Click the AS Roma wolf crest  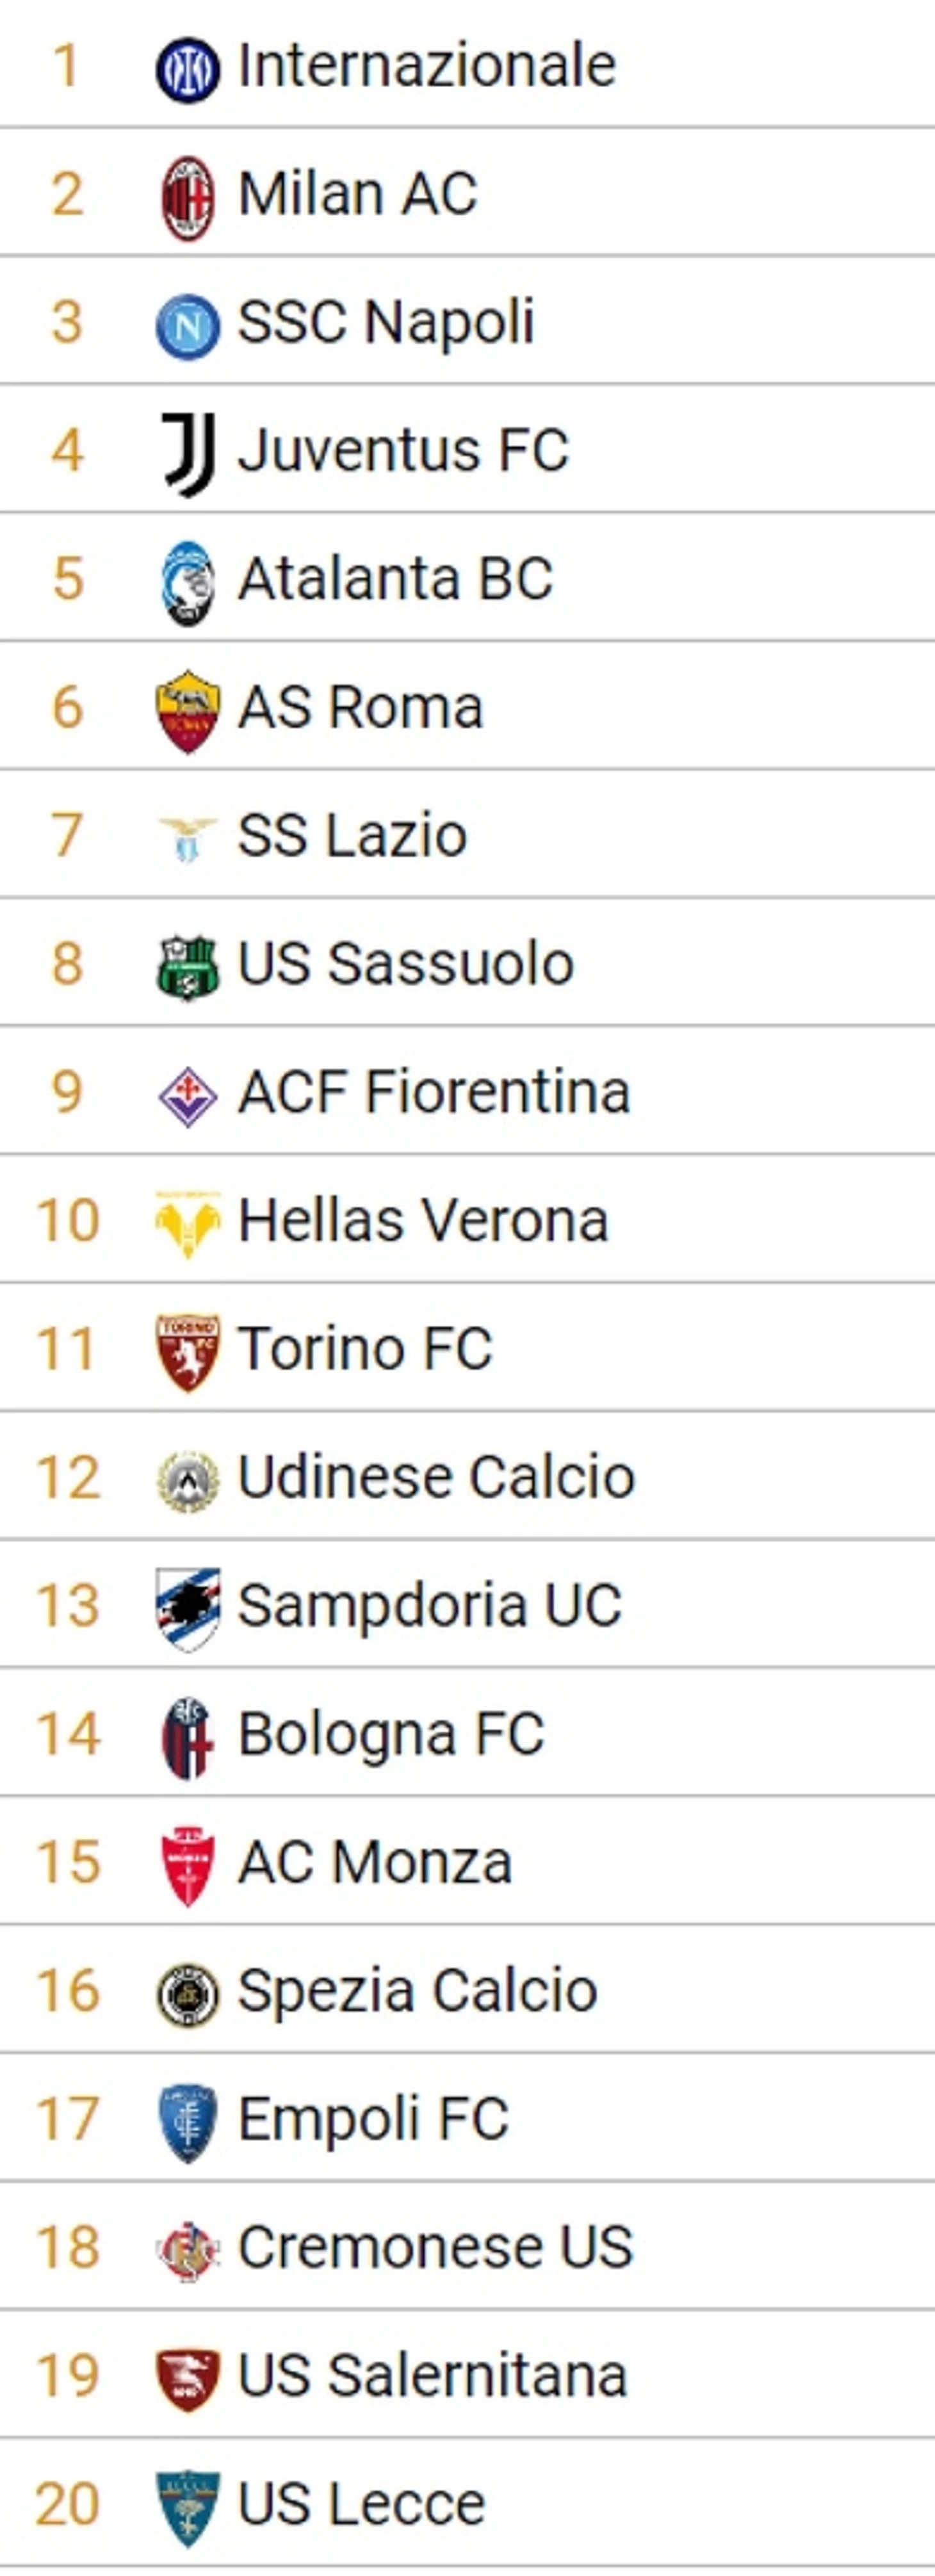tap(187, 711)
